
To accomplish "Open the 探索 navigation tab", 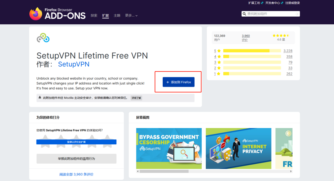I will pos(94,15).
